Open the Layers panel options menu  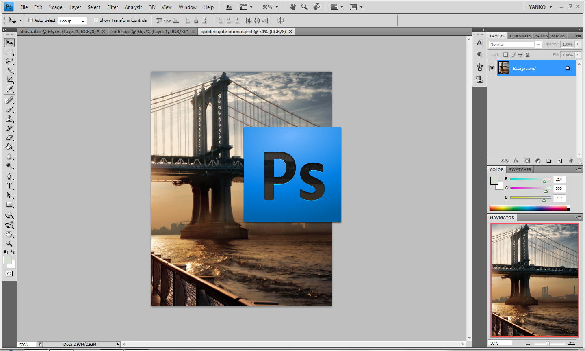pos(578,36)
